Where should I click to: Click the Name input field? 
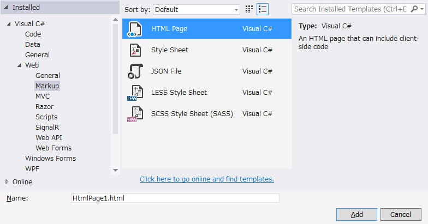pos(175,198)
